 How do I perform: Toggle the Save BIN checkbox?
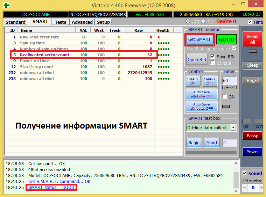(x=212, y=57)
